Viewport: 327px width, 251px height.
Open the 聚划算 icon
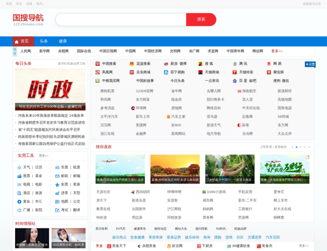[269, 72]
